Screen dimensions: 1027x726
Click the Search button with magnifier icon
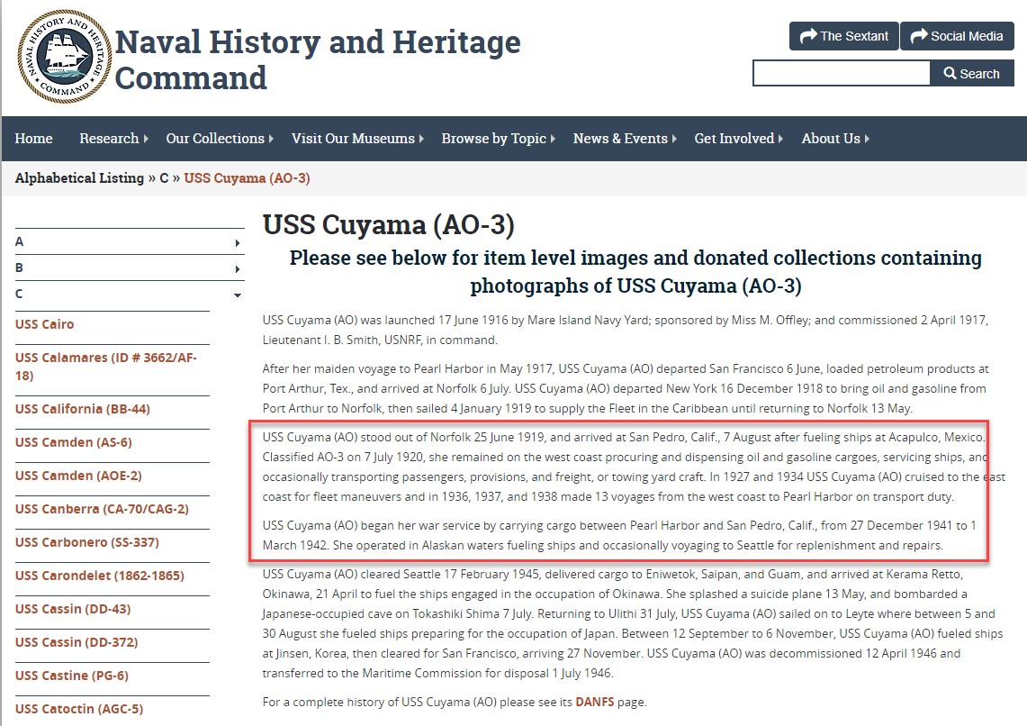coord(971,74)
